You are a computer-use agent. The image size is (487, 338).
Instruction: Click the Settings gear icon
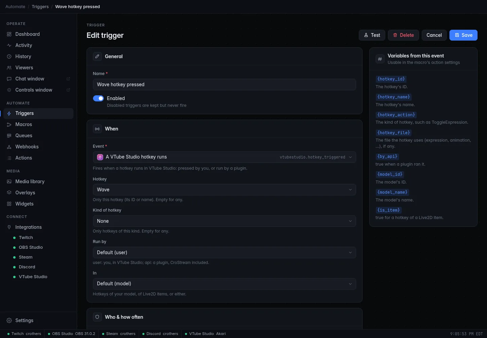[9, 320]
